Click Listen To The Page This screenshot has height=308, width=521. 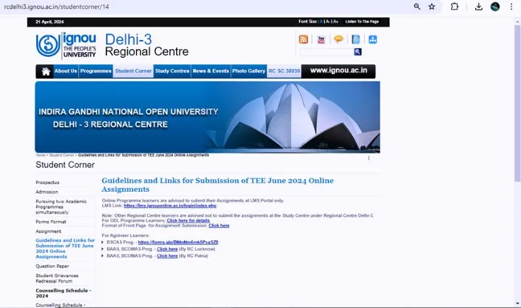click(362, 22)
